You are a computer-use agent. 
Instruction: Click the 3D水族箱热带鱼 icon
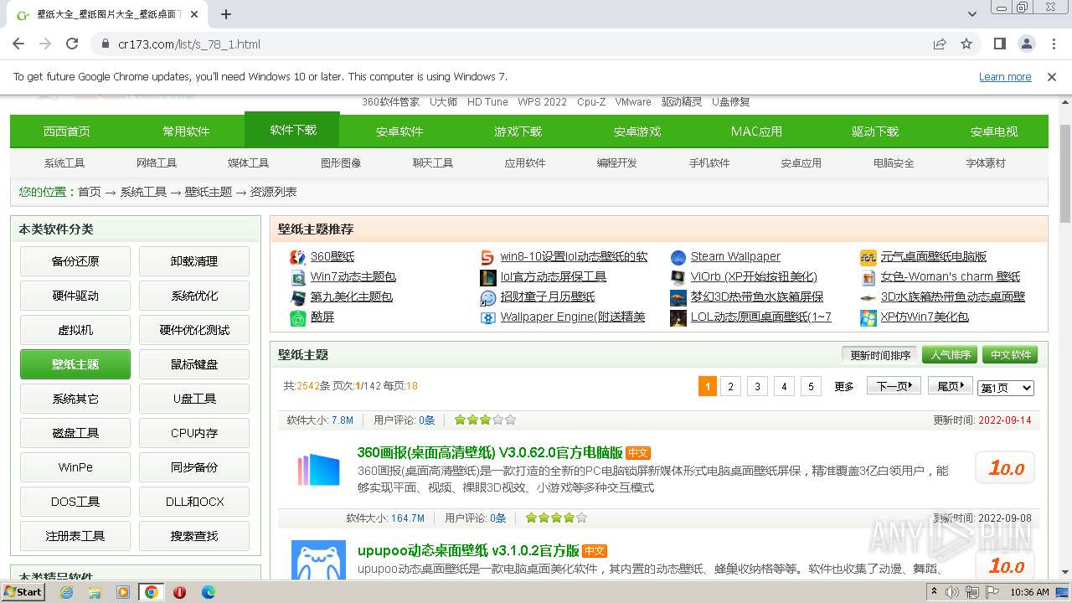[868, 297]
